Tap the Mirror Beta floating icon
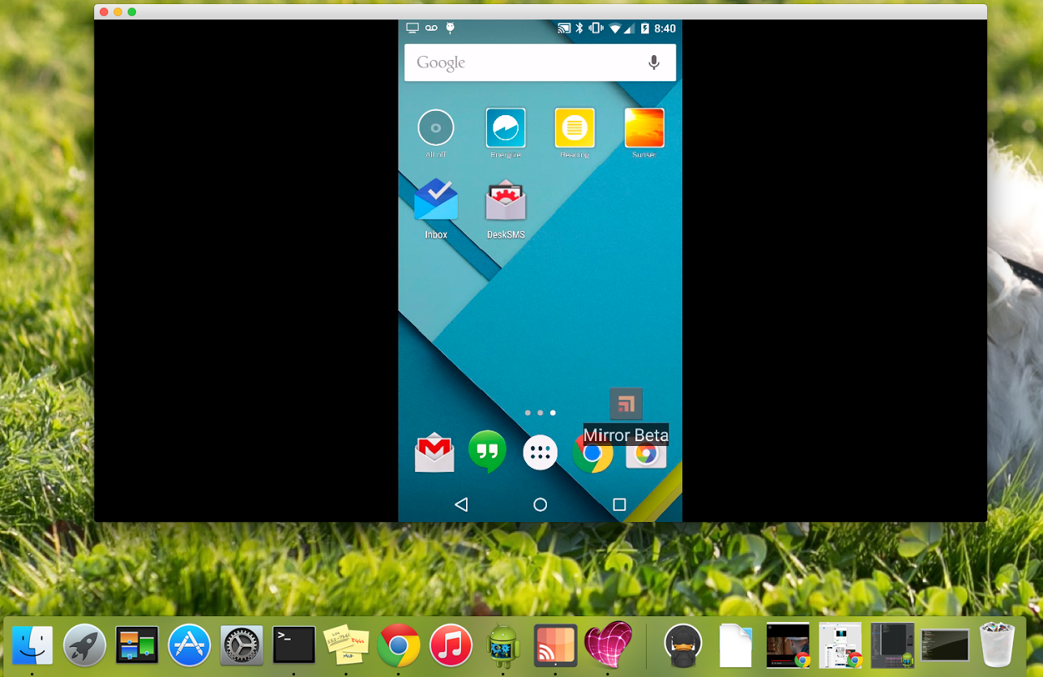Screen dimensions: 1043x677 [x=626, y=404]
